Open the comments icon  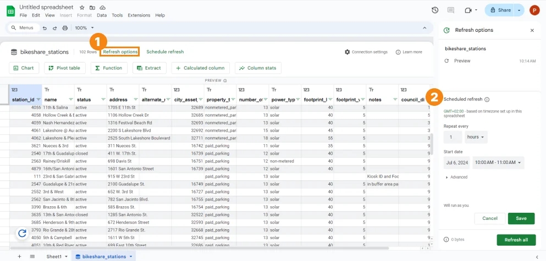coord(450,10)
